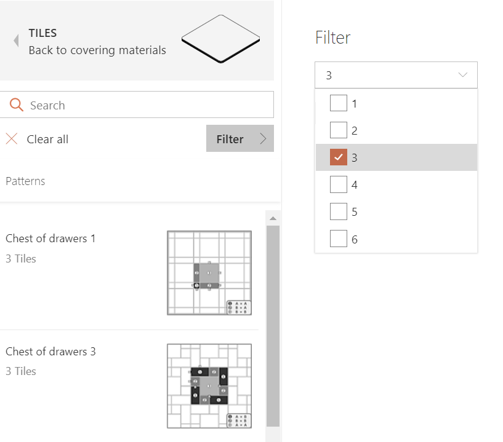Click the pattern list vertical scrollbar thumb
Image resolution: width=503 pixels, height=442 pixels.
pos(273,326)
